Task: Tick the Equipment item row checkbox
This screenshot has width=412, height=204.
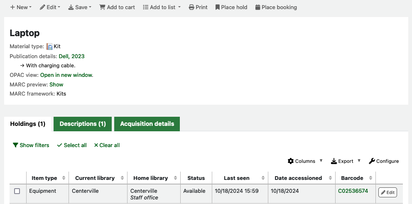Action: click(17, 191)
